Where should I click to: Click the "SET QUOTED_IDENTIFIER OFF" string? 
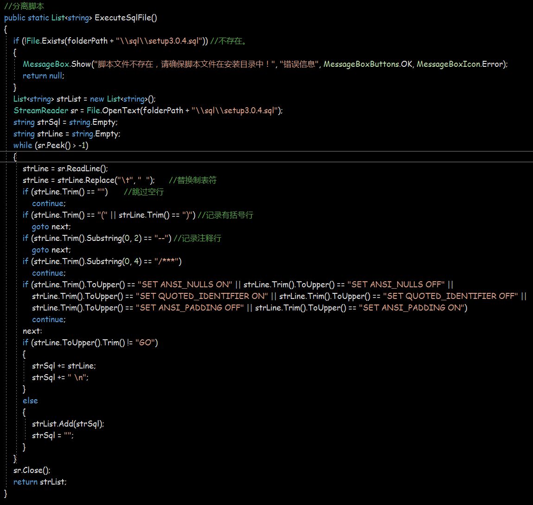tap(452, 296)
